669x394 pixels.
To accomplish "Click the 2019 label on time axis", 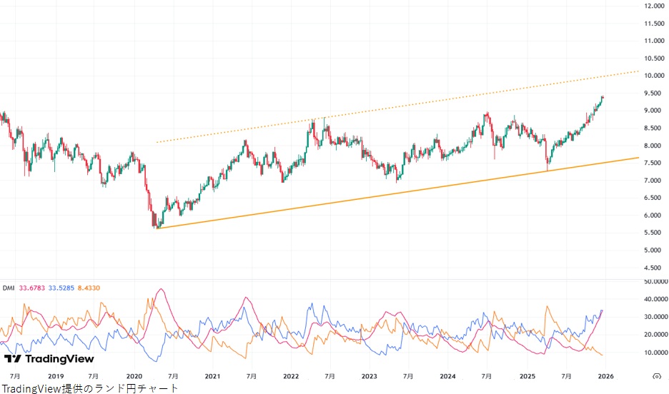I will point(56,375).
